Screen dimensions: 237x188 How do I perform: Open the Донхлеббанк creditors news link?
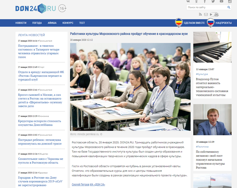click(x=39, y=123)
